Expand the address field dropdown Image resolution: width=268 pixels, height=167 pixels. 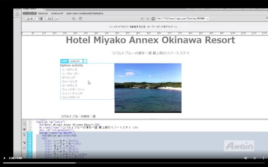point(207,19)
